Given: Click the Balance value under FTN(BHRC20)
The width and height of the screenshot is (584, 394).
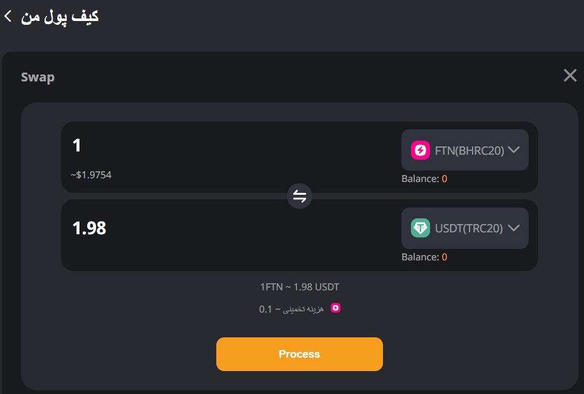Looking at the screenshot, I should (444, 179).
